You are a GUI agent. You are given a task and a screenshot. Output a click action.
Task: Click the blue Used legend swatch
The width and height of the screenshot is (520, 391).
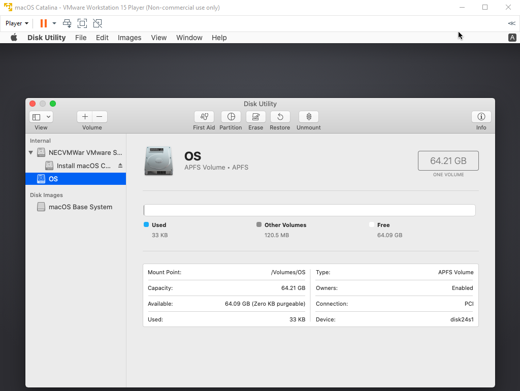pyautogui.click(x=146, y=224)
